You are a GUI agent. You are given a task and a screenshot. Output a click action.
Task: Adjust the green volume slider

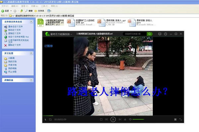tap(138, 119)
